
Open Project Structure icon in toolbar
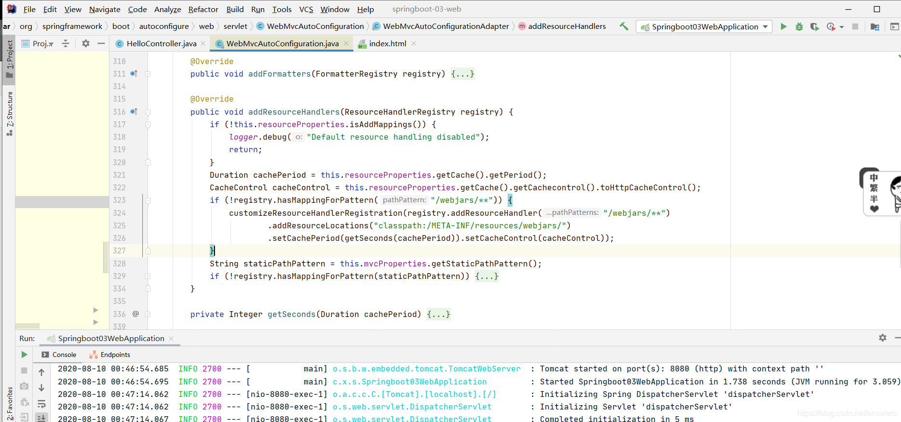(x=875, y=26)
